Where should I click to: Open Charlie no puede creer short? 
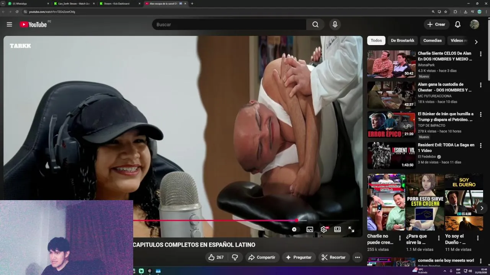tap(386, 202)
